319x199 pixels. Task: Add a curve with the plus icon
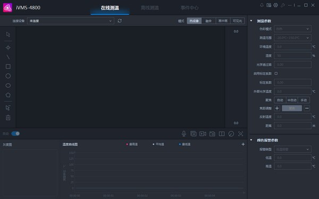coord(243,144)
